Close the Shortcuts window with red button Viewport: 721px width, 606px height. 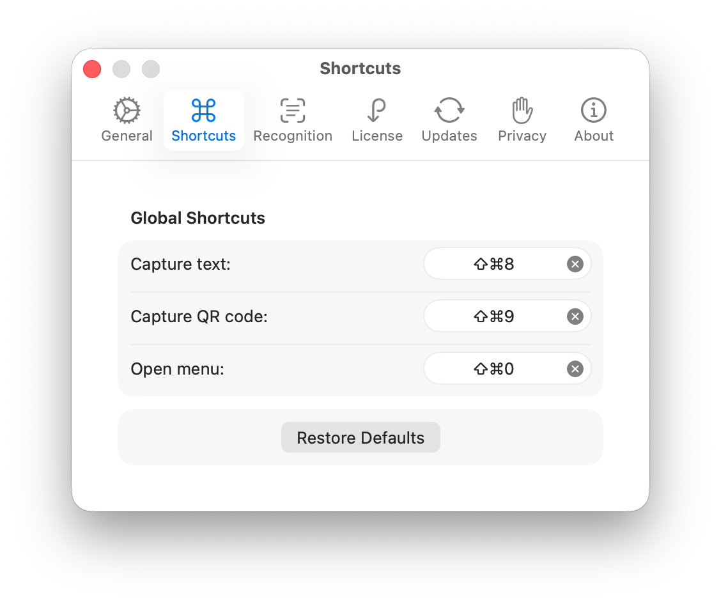click(92, 69)
